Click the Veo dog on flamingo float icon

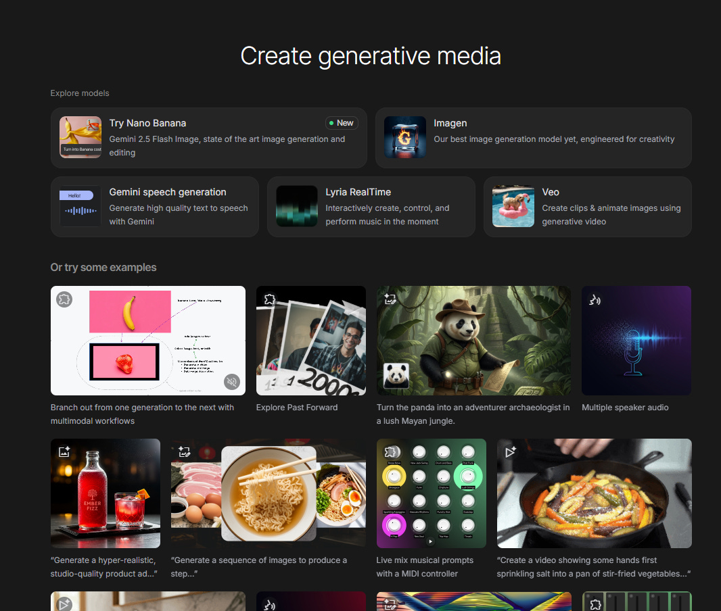(513, 206)
